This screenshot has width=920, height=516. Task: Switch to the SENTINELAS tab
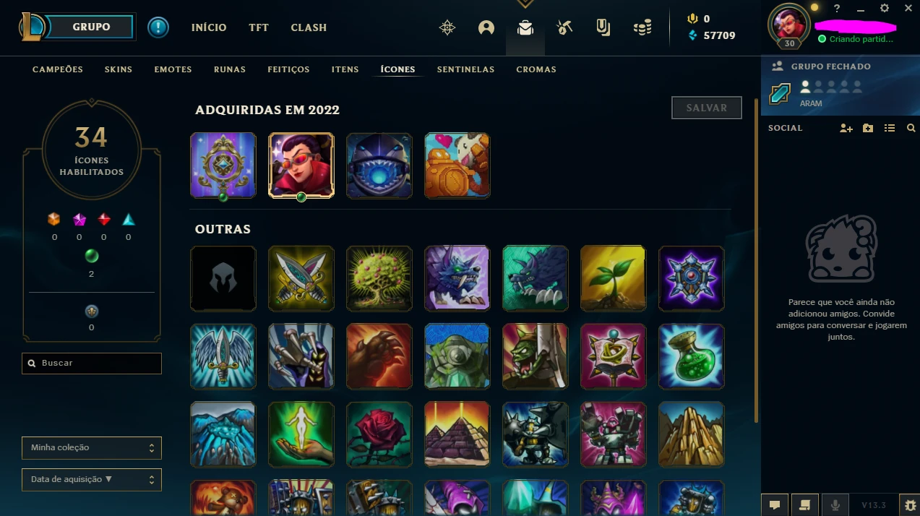465,69
